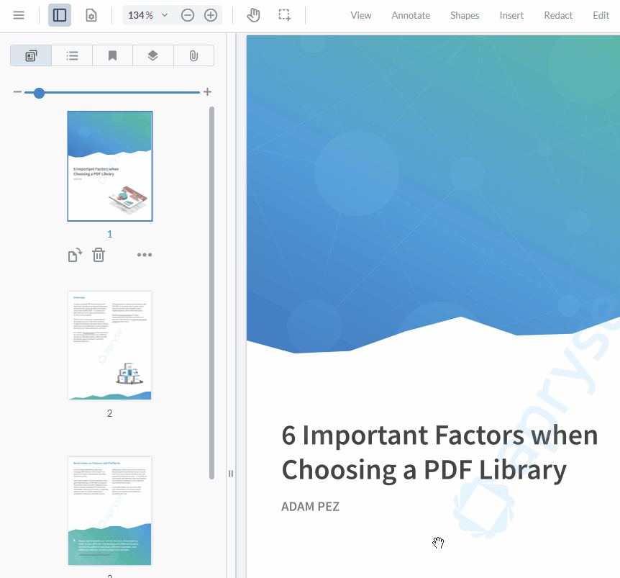620x578 pixels.
Task: Click the zoom out minus button
Action: tap(188, 15)
